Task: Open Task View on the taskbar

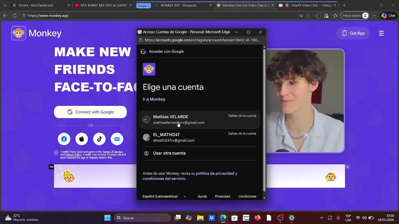Action: click(x=177, y=218)
